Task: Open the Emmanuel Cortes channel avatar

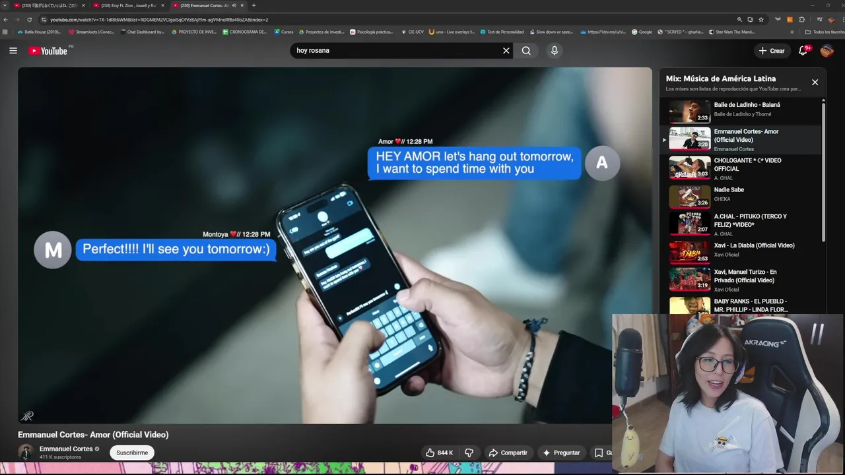Action: [26, 453]
